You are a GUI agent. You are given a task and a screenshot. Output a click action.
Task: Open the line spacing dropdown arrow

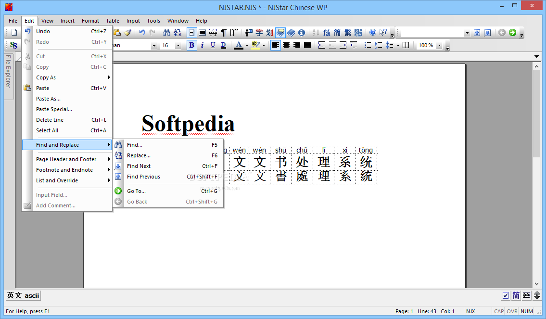[398, 46]
